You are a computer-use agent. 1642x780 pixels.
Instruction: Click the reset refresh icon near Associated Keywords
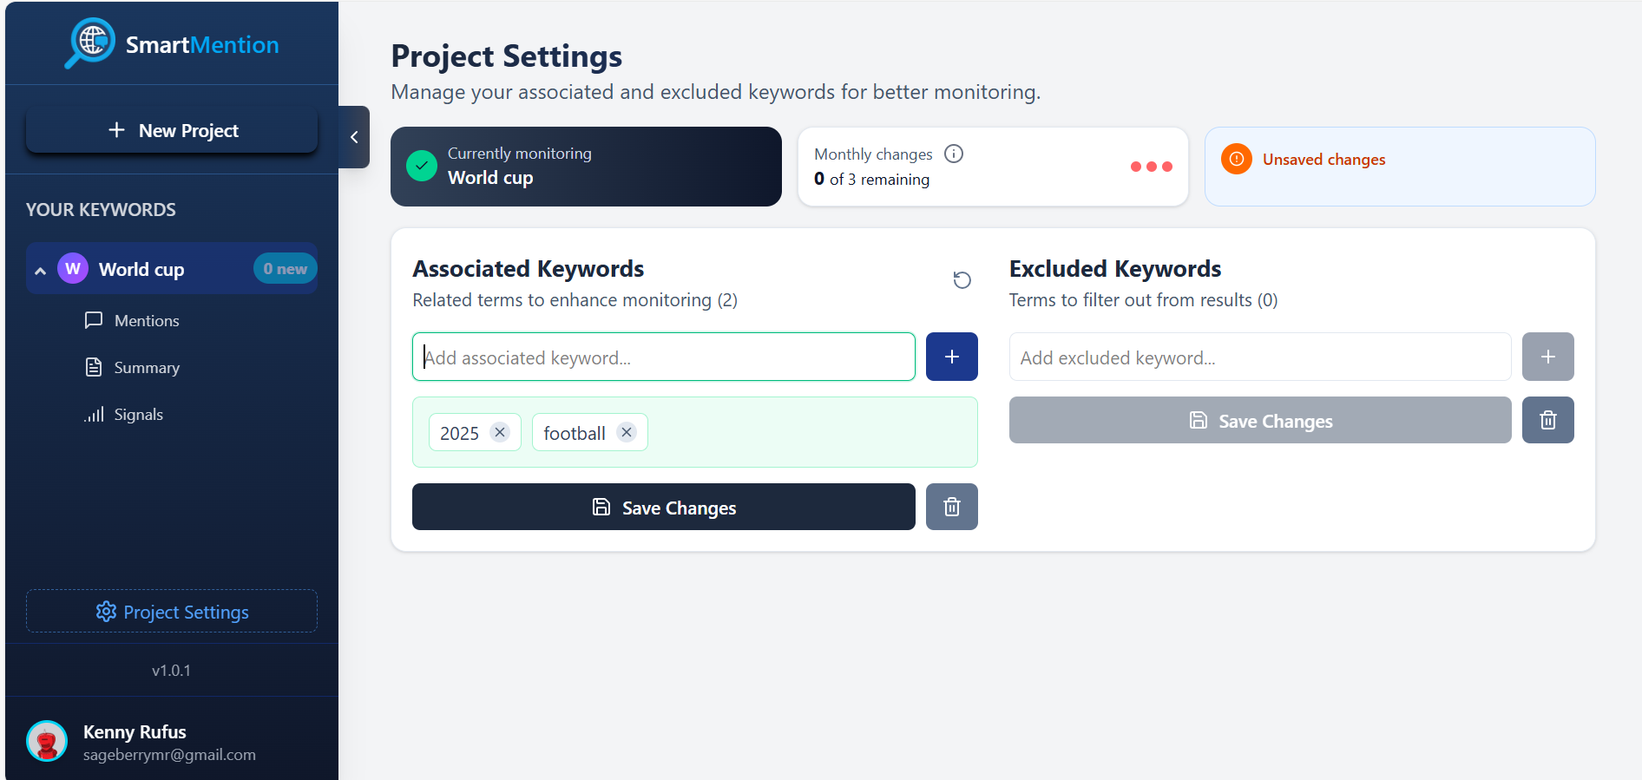pos(962,280)
